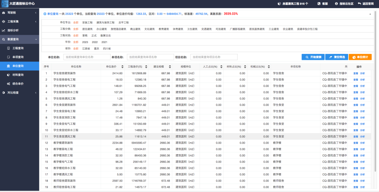Click the 单位统计 orange button

coord(360,57)
